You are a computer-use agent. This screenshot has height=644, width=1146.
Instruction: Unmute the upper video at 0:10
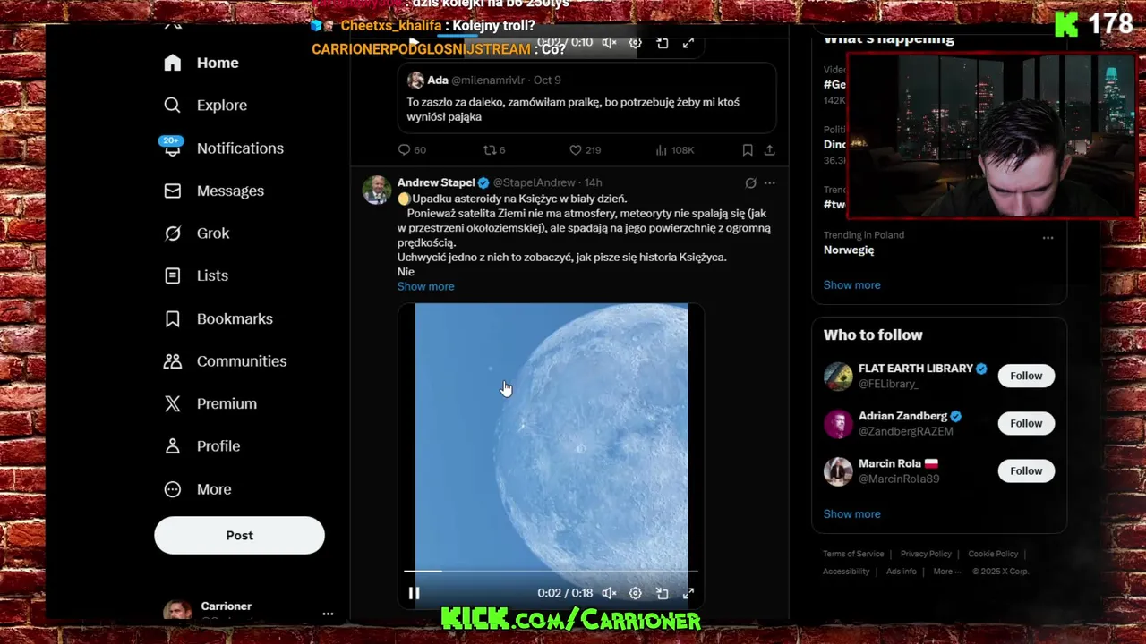click(609, 43)
